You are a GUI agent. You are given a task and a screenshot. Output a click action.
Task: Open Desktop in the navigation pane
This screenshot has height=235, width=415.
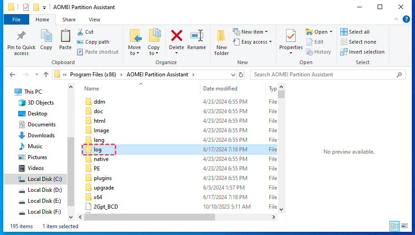pos(32,114)
